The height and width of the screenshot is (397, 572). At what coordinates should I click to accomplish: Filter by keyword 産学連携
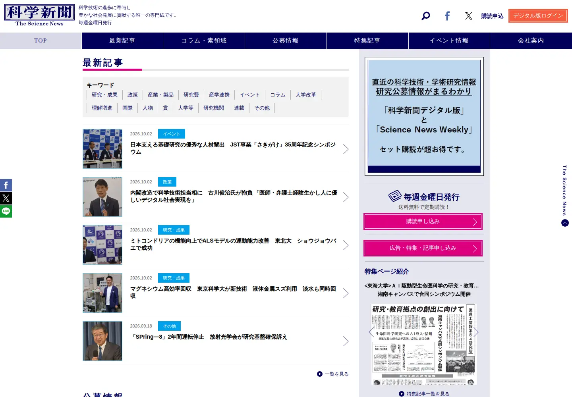coord(219,95)
